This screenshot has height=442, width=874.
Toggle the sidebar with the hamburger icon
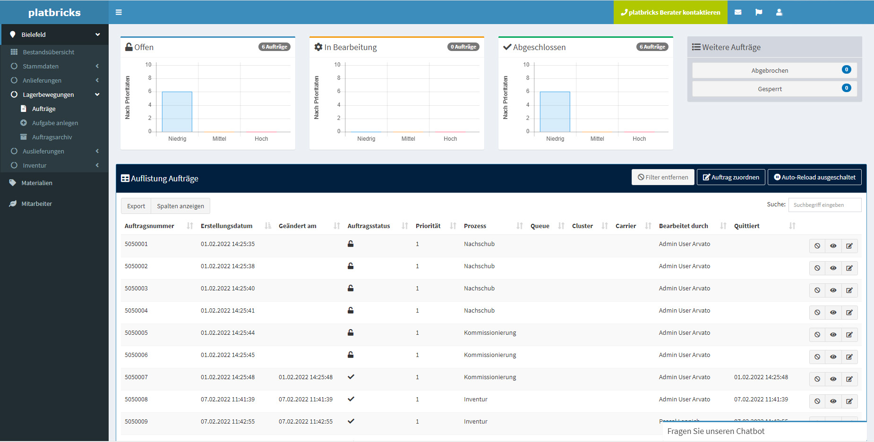point(119,12)
